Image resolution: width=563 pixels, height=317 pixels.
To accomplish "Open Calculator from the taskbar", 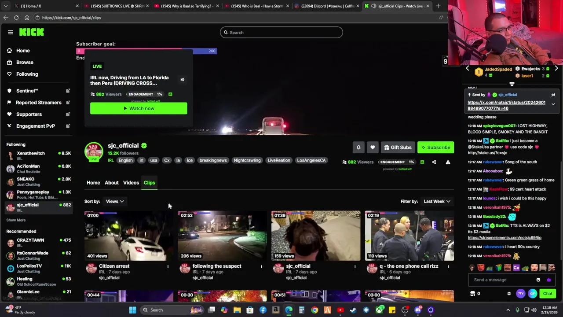I will pos(302,310).
